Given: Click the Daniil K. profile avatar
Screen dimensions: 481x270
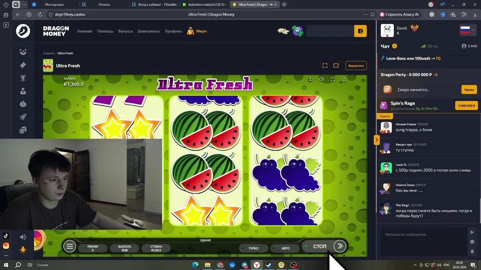Looking at the screenshot, I should (387, 30).
